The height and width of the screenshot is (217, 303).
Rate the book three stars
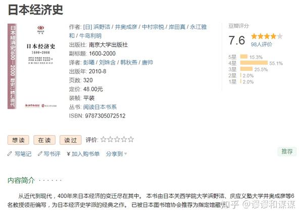pos(117,140)
